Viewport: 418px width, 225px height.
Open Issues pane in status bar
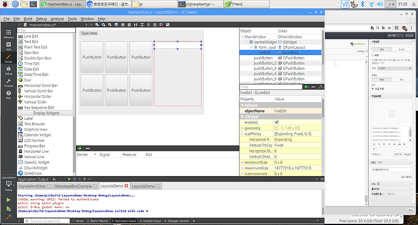78,221
